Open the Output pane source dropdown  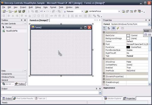click(100, 93)
